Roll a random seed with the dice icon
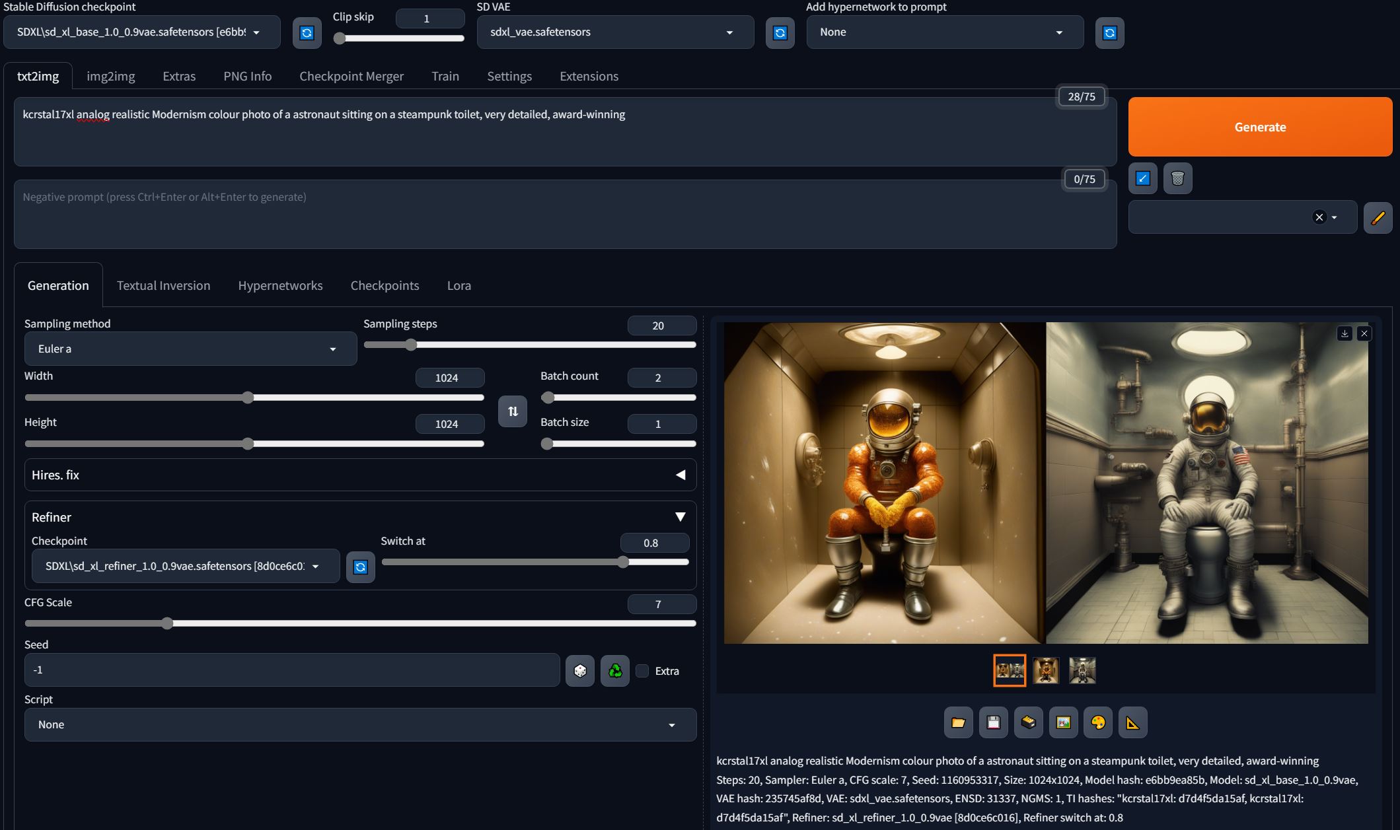The height and width of the screenshot is (830, 1400). 579,670
